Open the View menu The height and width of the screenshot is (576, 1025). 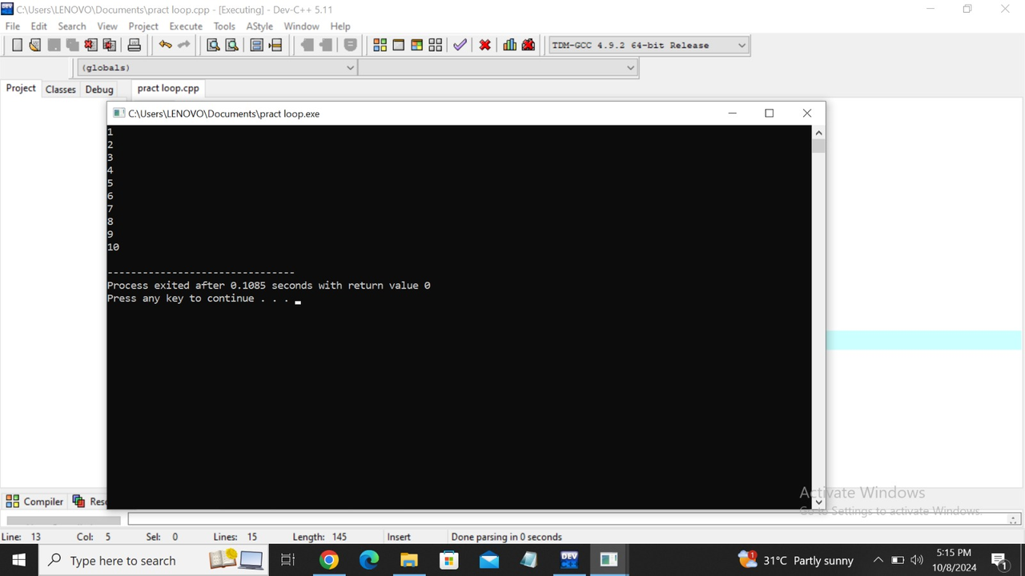[107, 26]
